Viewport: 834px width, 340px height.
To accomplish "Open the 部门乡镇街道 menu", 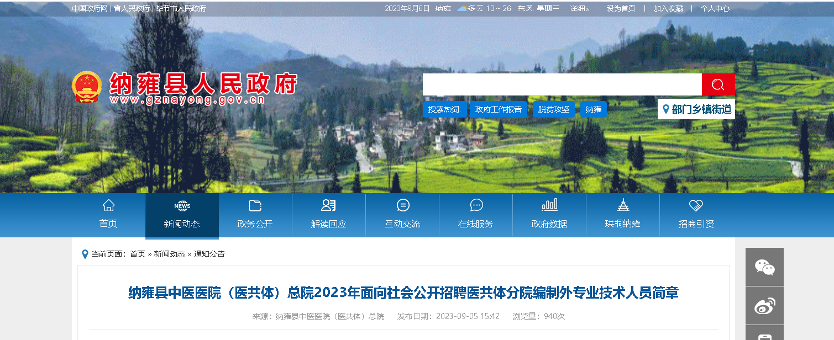I will point(696,109).
